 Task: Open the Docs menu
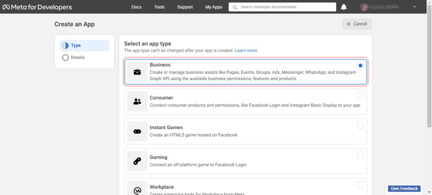(x=136, y=7)
